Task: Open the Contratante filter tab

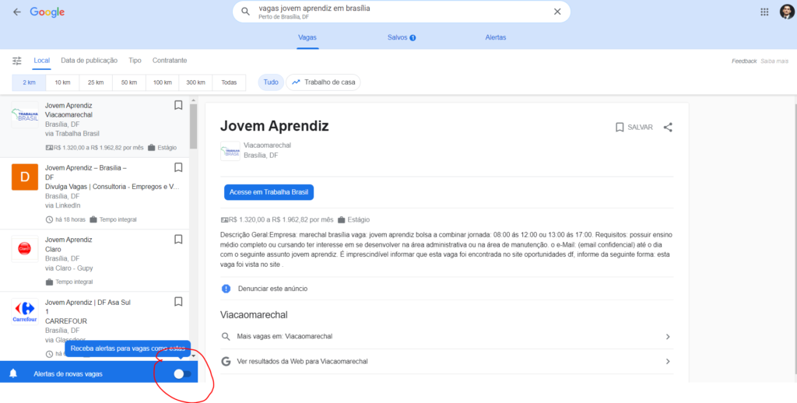Action: click(x=170, y=61)
